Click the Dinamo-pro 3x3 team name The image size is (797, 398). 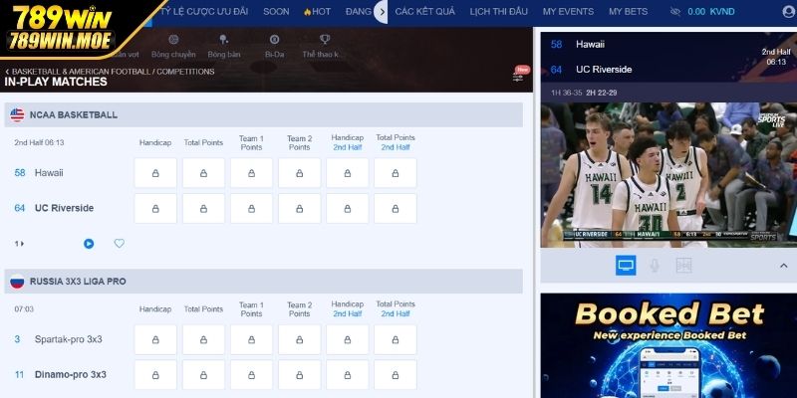70,375
